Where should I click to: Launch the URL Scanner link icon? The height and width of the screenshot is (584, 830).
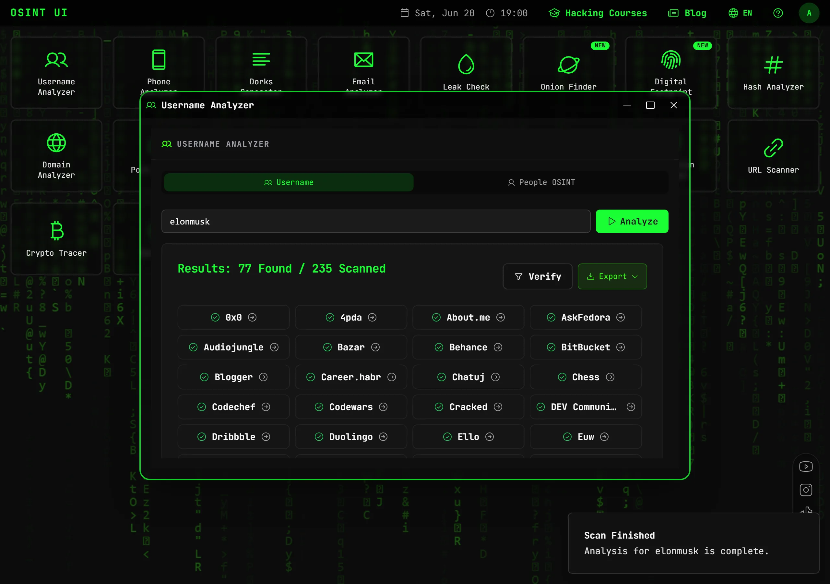(773, 148)
